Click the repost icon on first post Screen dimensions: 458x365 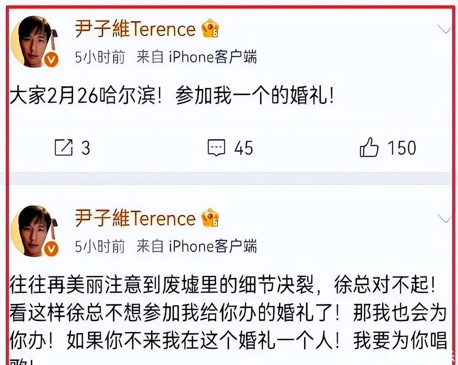pos(64,147)
